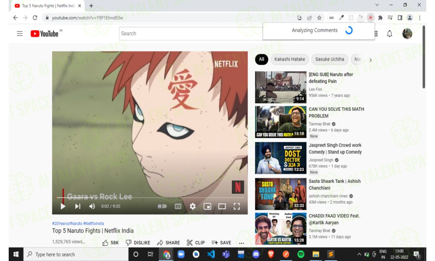Toggle the autoplay switch in the player

point(162,206)
